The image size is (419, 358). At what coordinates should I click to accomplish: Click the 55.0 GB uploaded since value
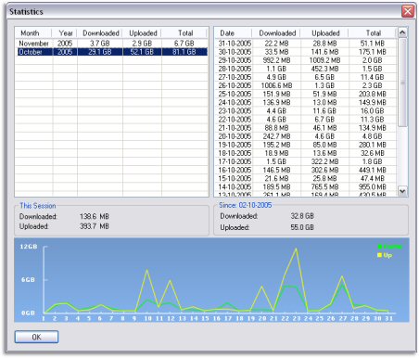tap(302, 227)
